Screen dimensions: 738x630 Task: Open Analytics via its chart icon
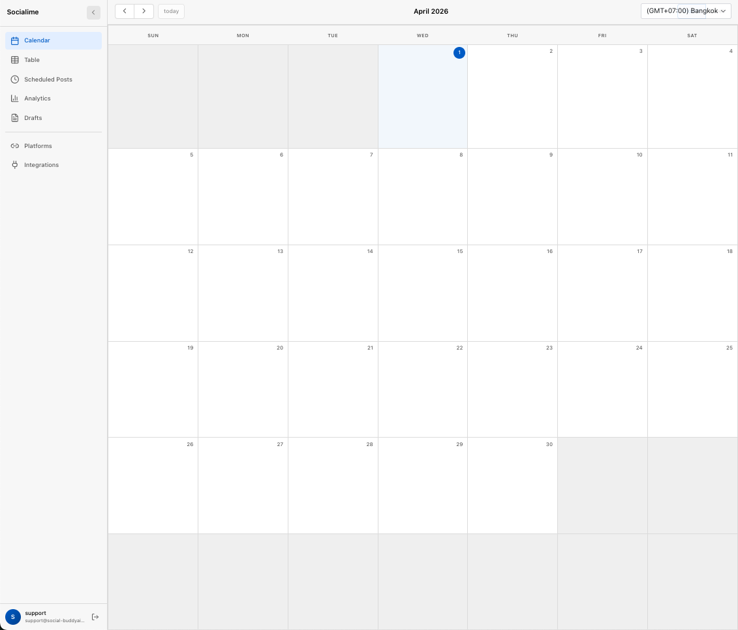pyautogui.click(x=14, y=98)
